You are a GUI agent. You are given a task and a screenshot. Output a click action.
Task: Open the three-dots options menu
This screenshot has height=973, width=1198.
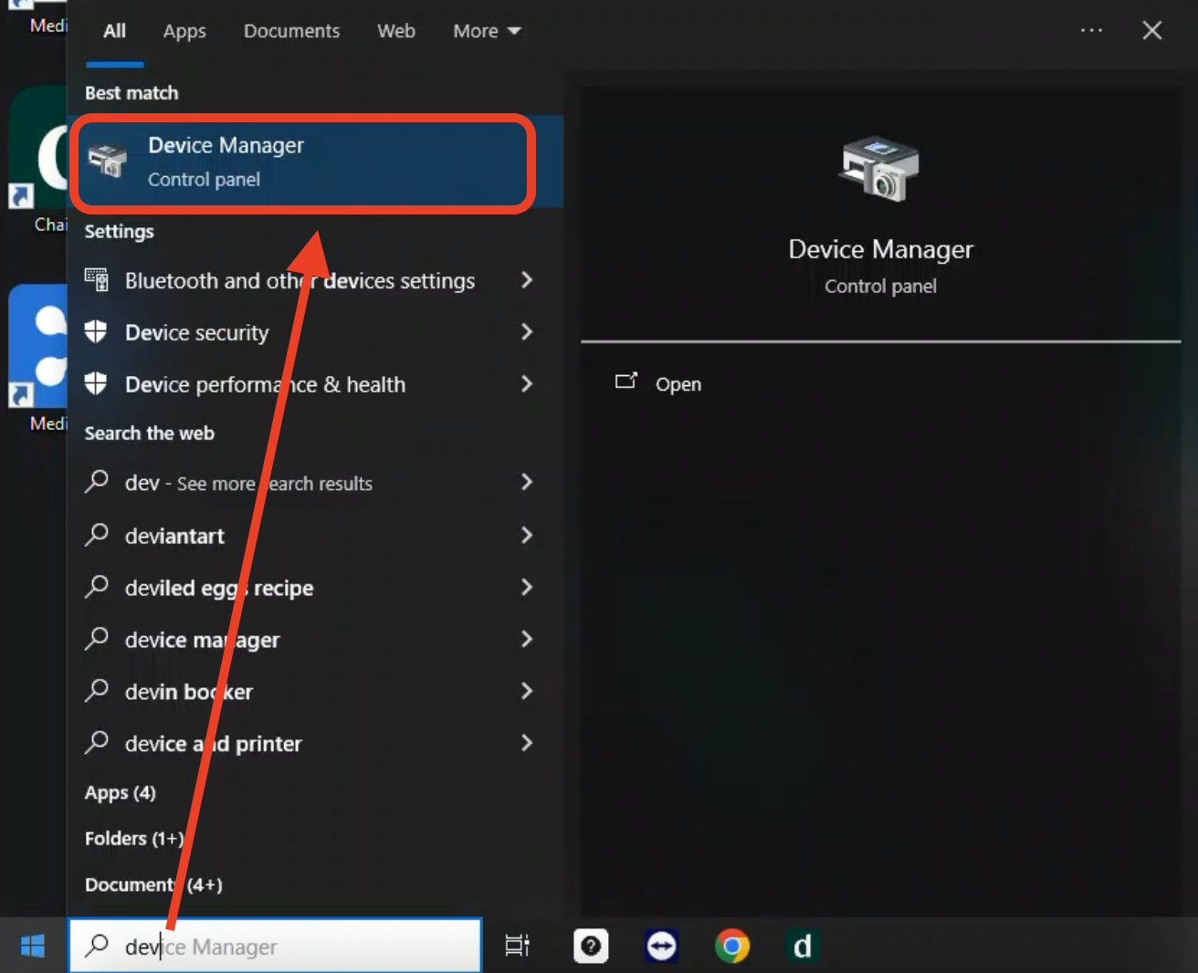click(1091, 31)
